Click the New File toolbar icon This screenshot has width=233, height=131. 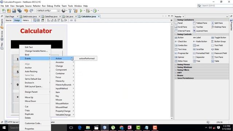[x=4, y=11]
